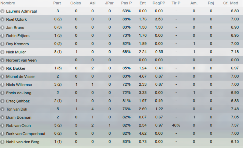Open info icon beside Roel Oztürk
The height and width of the screenshot is (148, 243).
[x=2, y=19]
